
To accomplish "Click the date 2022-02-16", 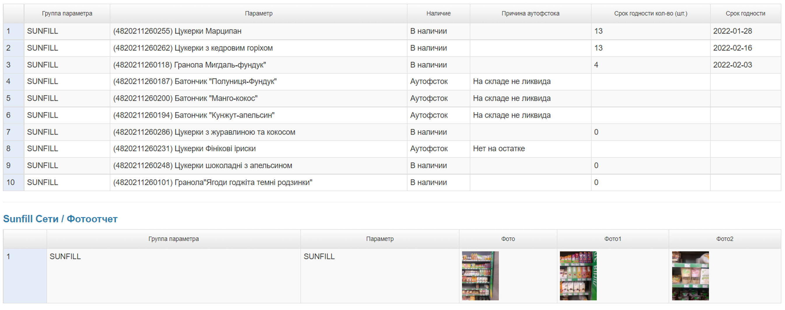I will point(732,48).
